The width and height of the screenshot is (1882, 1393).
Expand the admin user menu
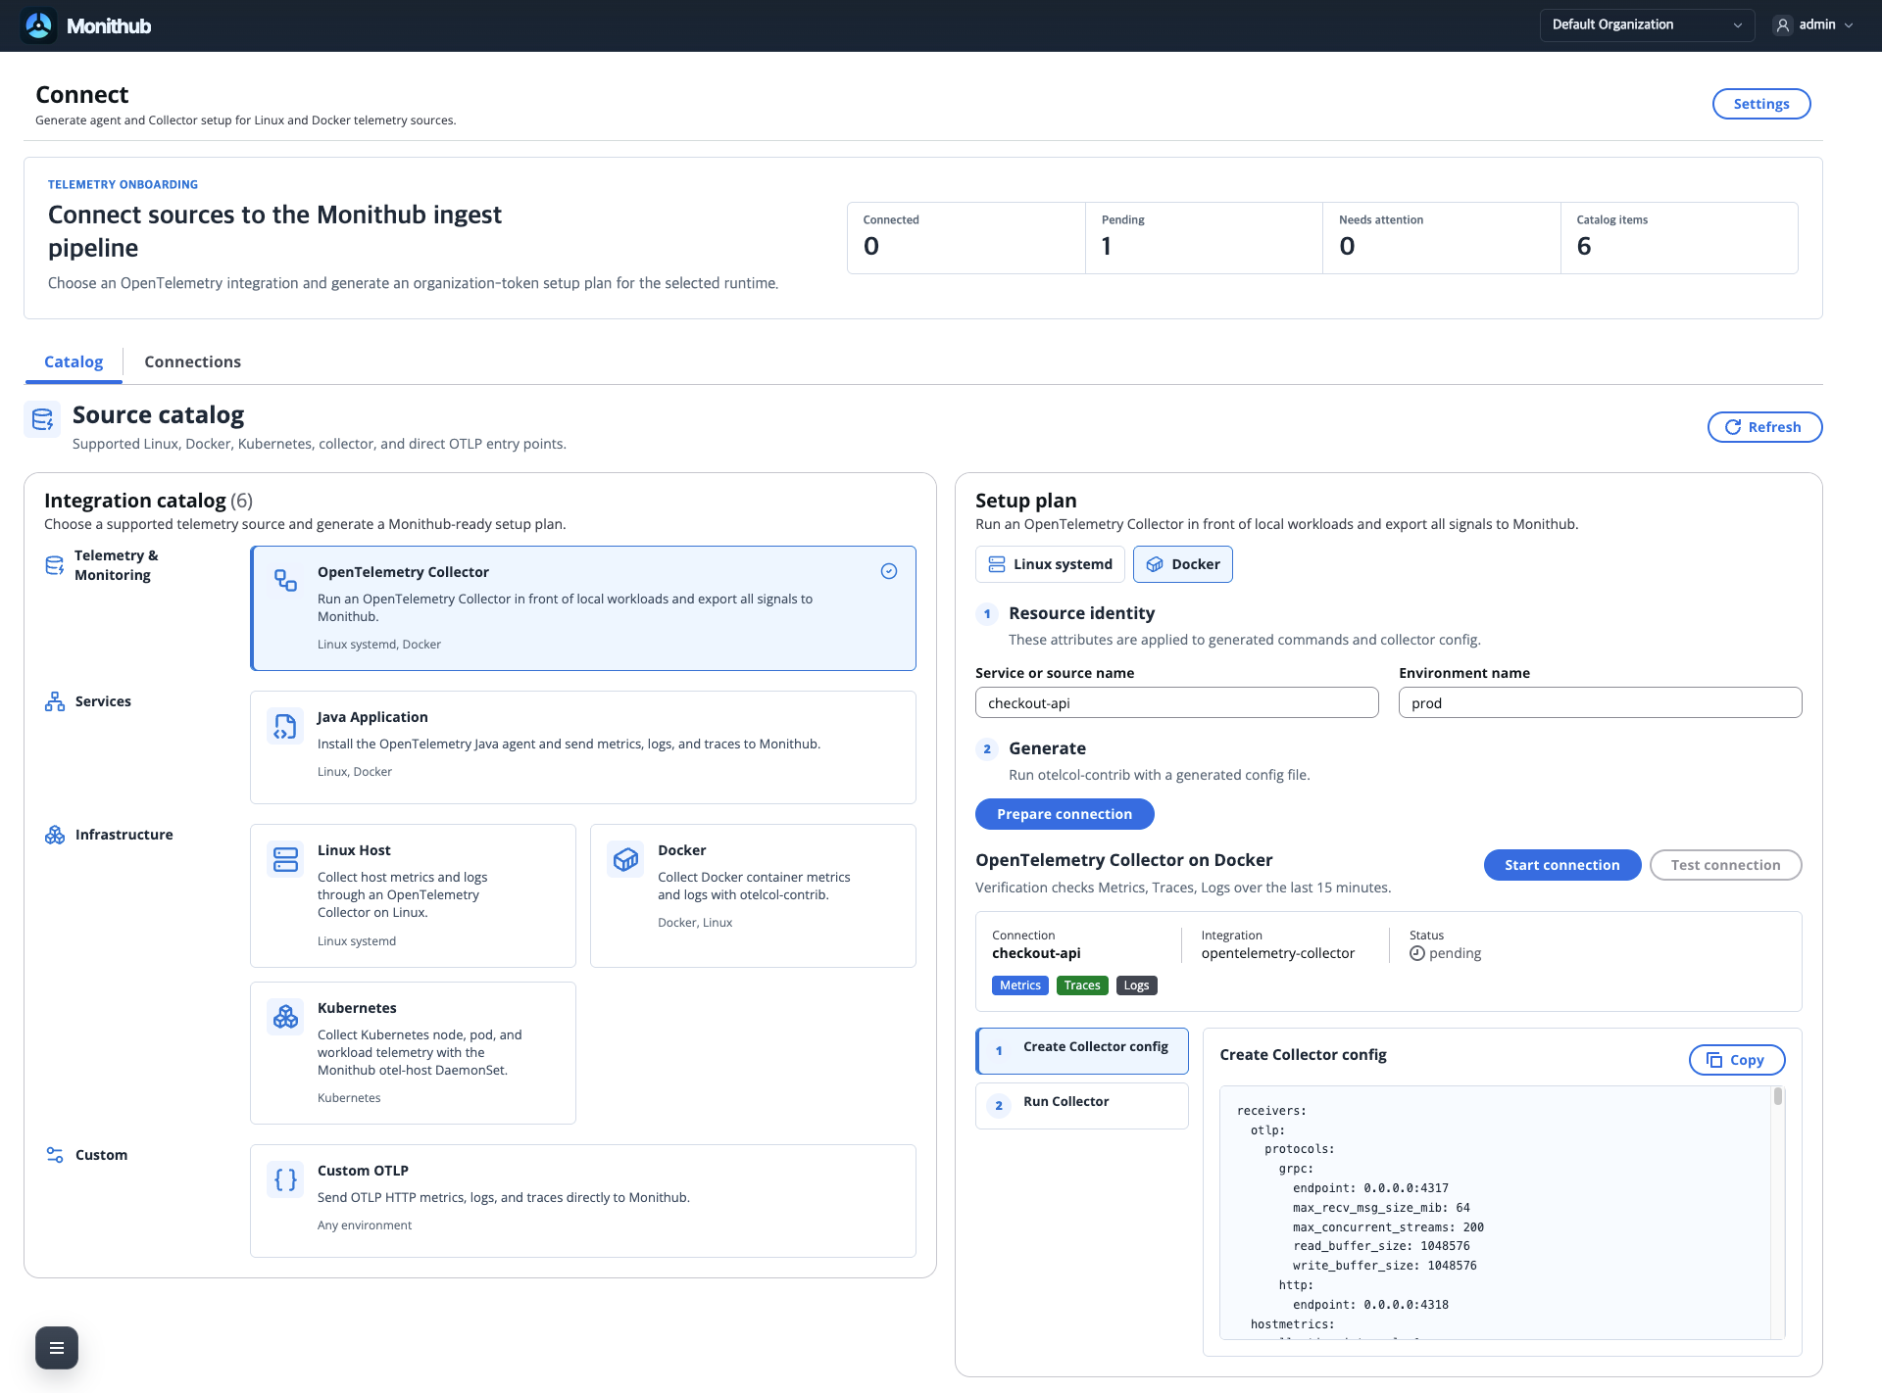coord(1814,25)
